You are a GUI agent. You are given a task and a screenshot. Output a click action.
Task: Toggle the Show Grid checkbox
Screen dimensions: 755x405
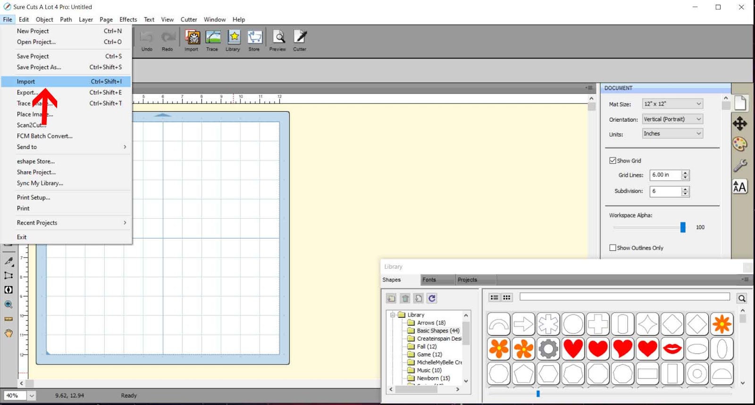612,161
